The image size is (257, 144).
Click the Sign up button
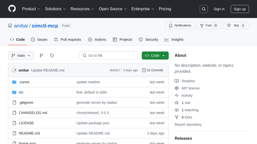coord(240,9)
